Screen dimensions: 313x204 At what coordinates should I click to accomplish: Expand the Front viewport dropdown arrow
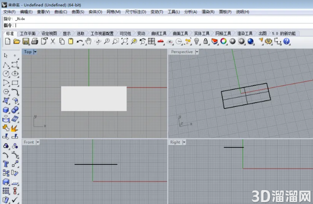(x=38, y=142)
